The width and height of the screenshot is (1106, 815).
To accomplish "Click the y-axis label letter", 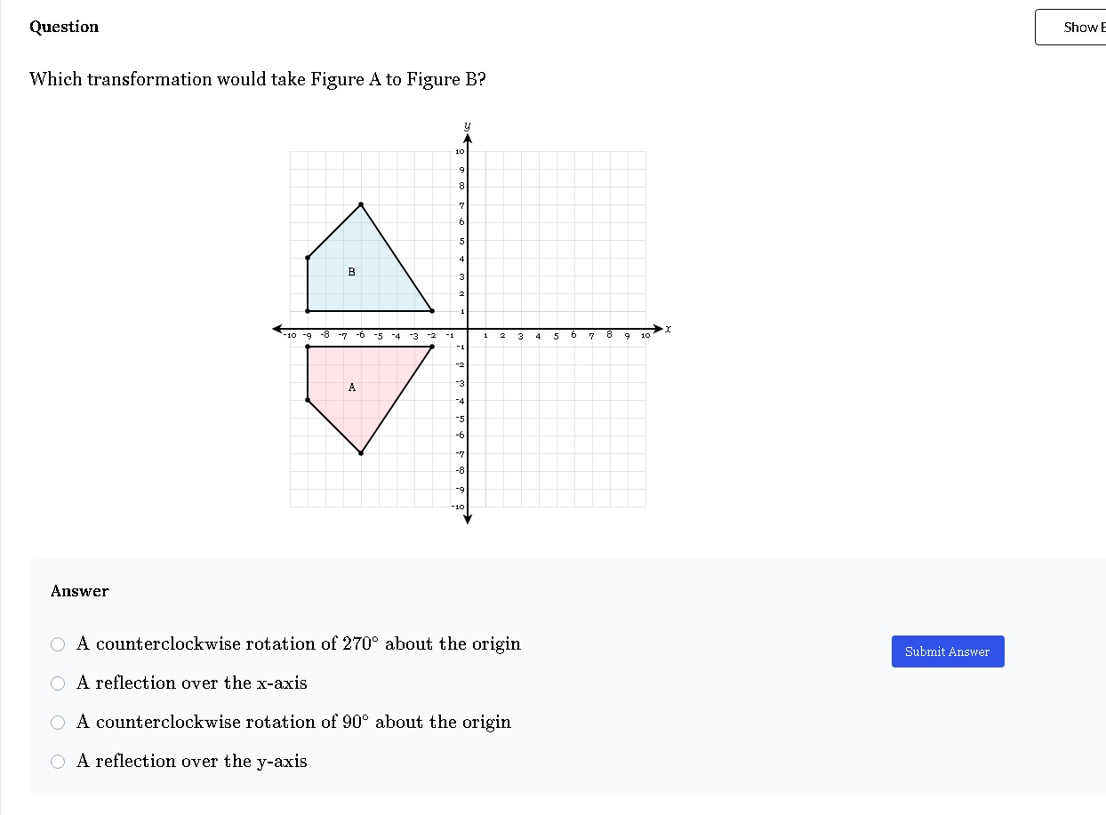I will coord(468,126).
